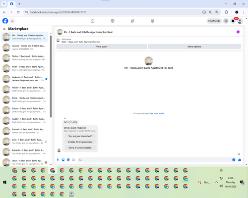Open the emoji picker in message box

click(x=234, y=160)
